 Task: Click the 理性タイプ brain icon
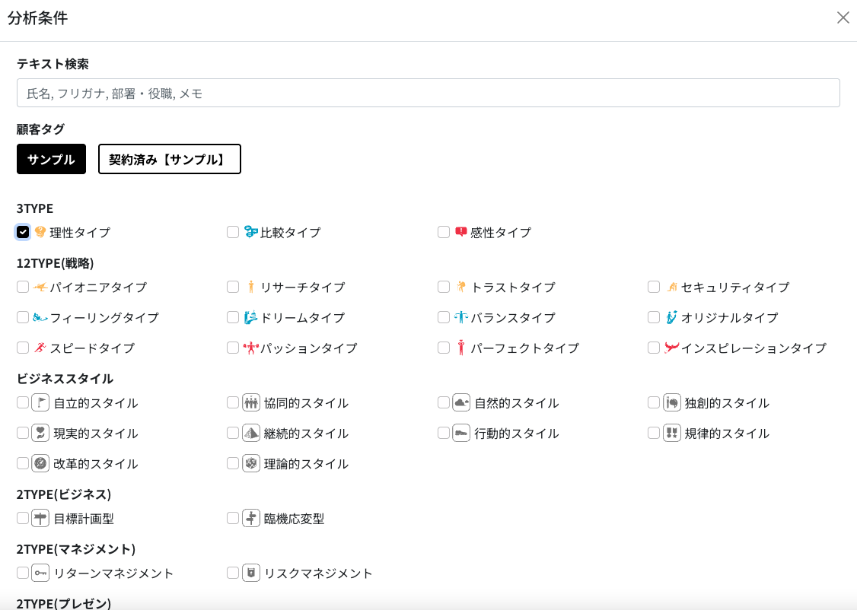click(x=40, y=232)
